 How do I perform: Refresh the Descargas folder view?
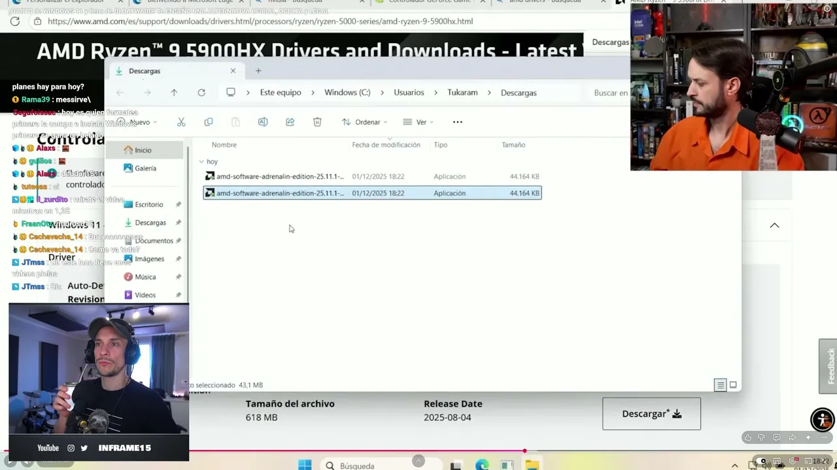(201, 93)
